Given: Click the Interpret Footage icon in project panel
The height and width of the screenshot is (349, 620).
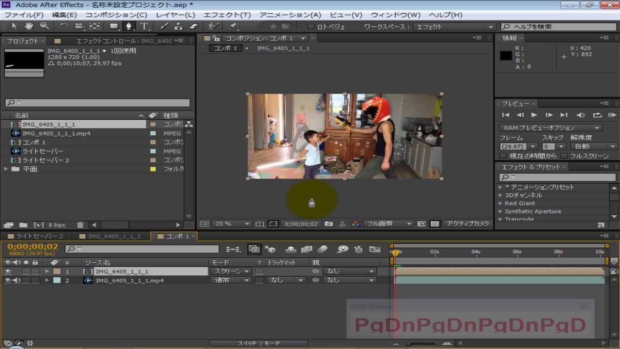Looking at the screenshot, I should click(8, 225).
